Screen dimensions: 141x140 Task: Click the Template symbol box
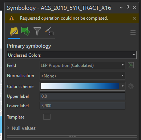pos(47,117)
